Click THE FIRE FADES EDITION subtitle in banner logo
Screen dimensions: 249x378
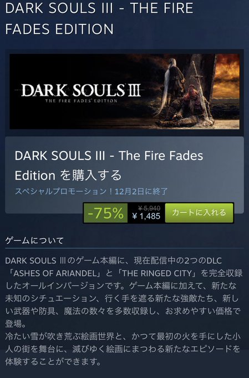pos(81,101)
